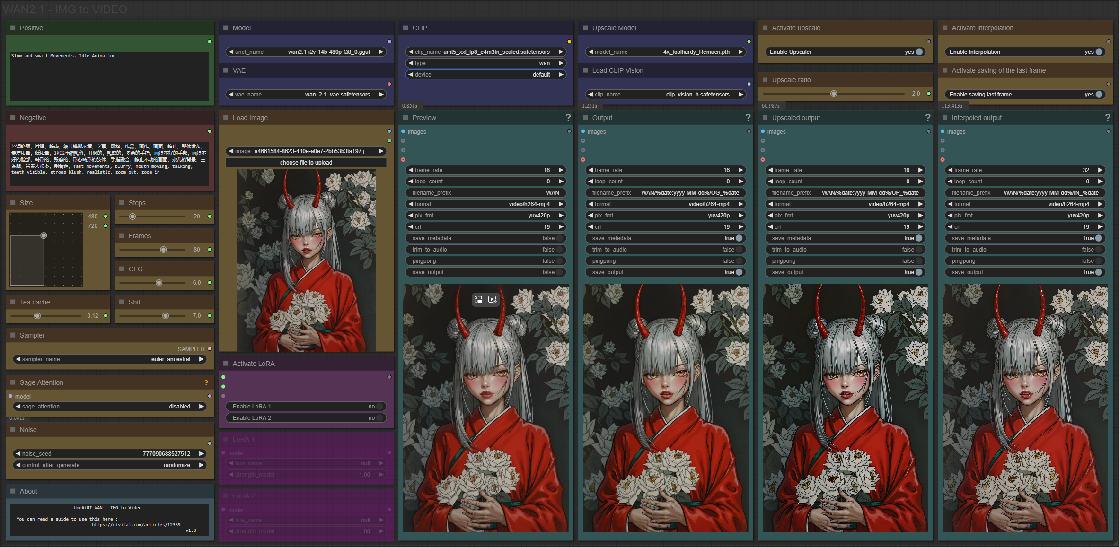Click the collapse square on Load Image node
1119x547 pixels.
[226, 118]
